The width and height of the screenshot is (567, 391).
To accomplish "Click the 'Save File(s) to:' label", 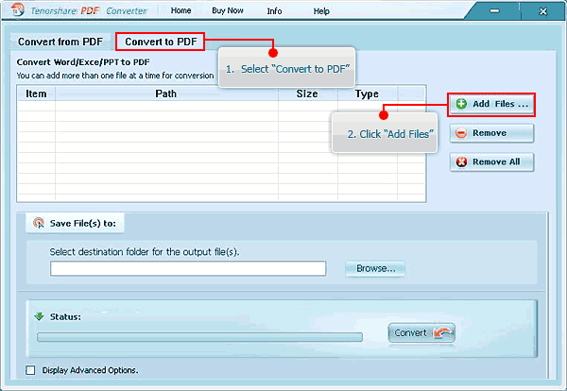I will [x=83, y=223].
